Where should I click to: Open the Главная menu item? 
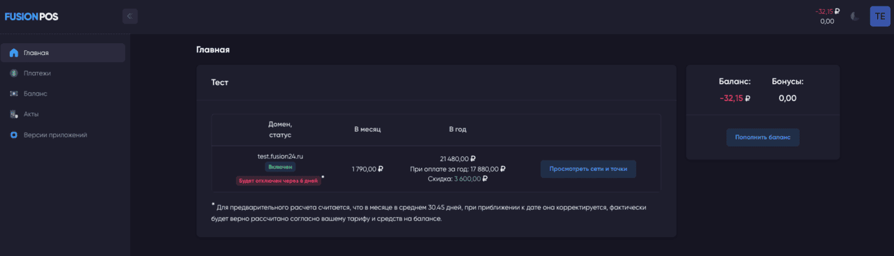[63, 53]
